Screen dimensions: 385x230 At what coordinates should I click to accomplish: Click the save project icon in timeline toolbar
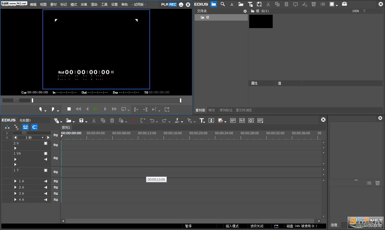coord(82,121)
